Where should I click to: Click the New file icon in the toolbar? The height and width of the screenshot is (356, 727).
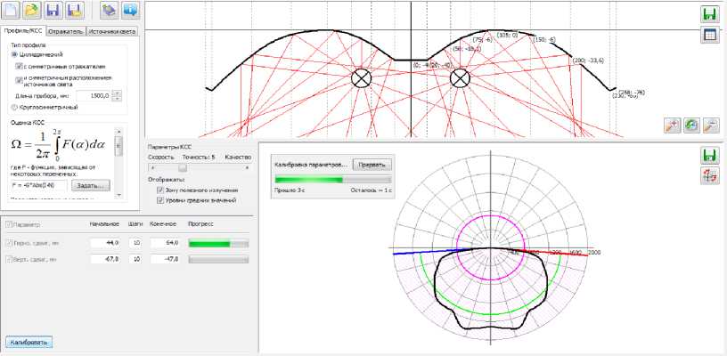[x=12, y=12]
